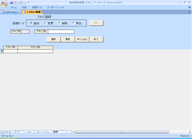Open the ホーム ribbon tab
192x139 pixels.
14,7
